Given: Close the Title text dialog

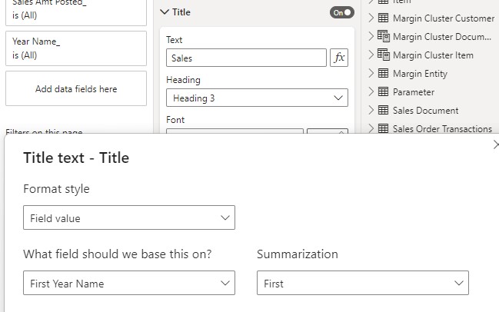Looking at the screenshot, I should coord(495,144).
